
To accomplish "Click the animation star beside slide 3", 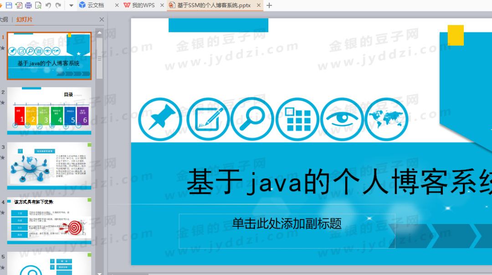I will pos(3,158).
